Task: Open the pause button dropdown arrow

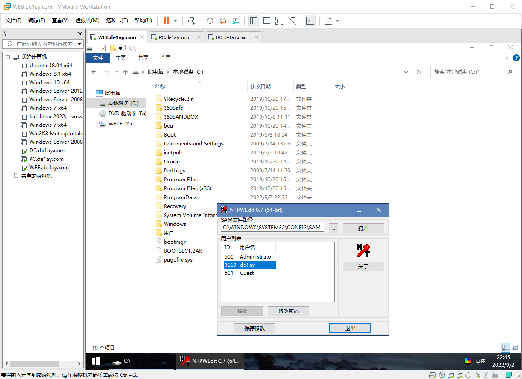Action: [x=176, y=20]
